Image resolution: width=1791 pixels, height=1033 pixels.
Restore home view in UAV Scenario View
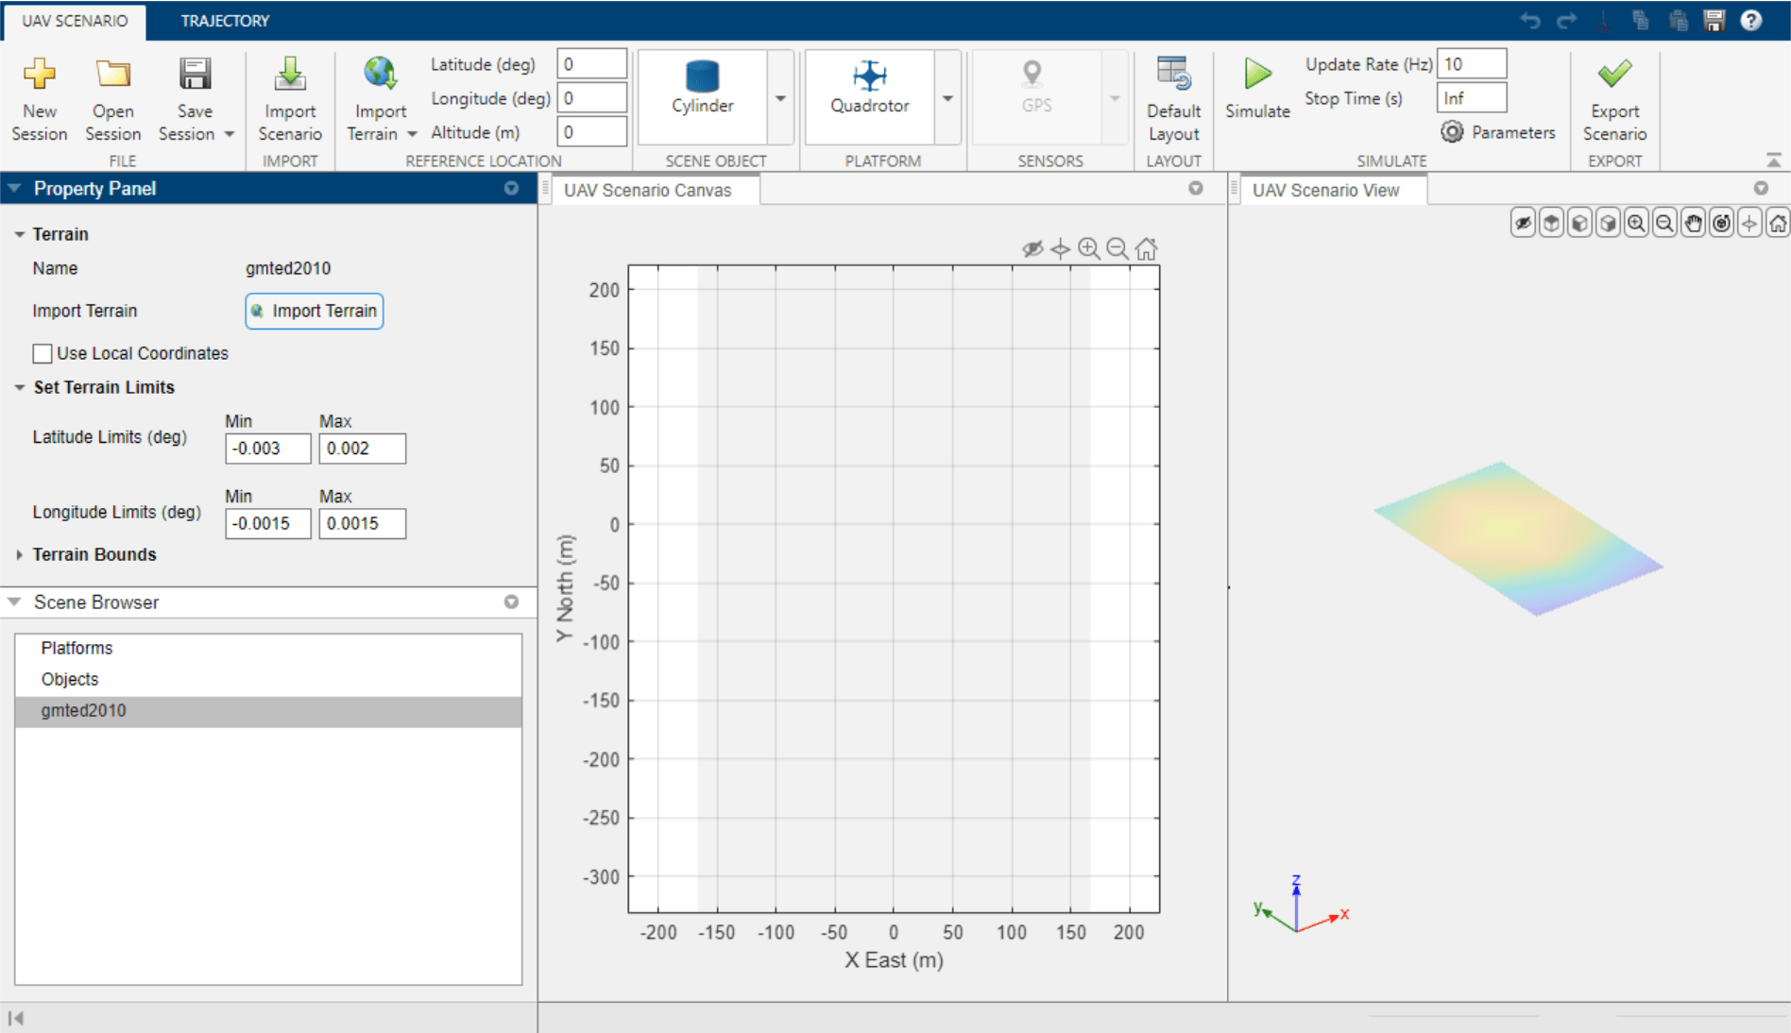pos(1778,223)
